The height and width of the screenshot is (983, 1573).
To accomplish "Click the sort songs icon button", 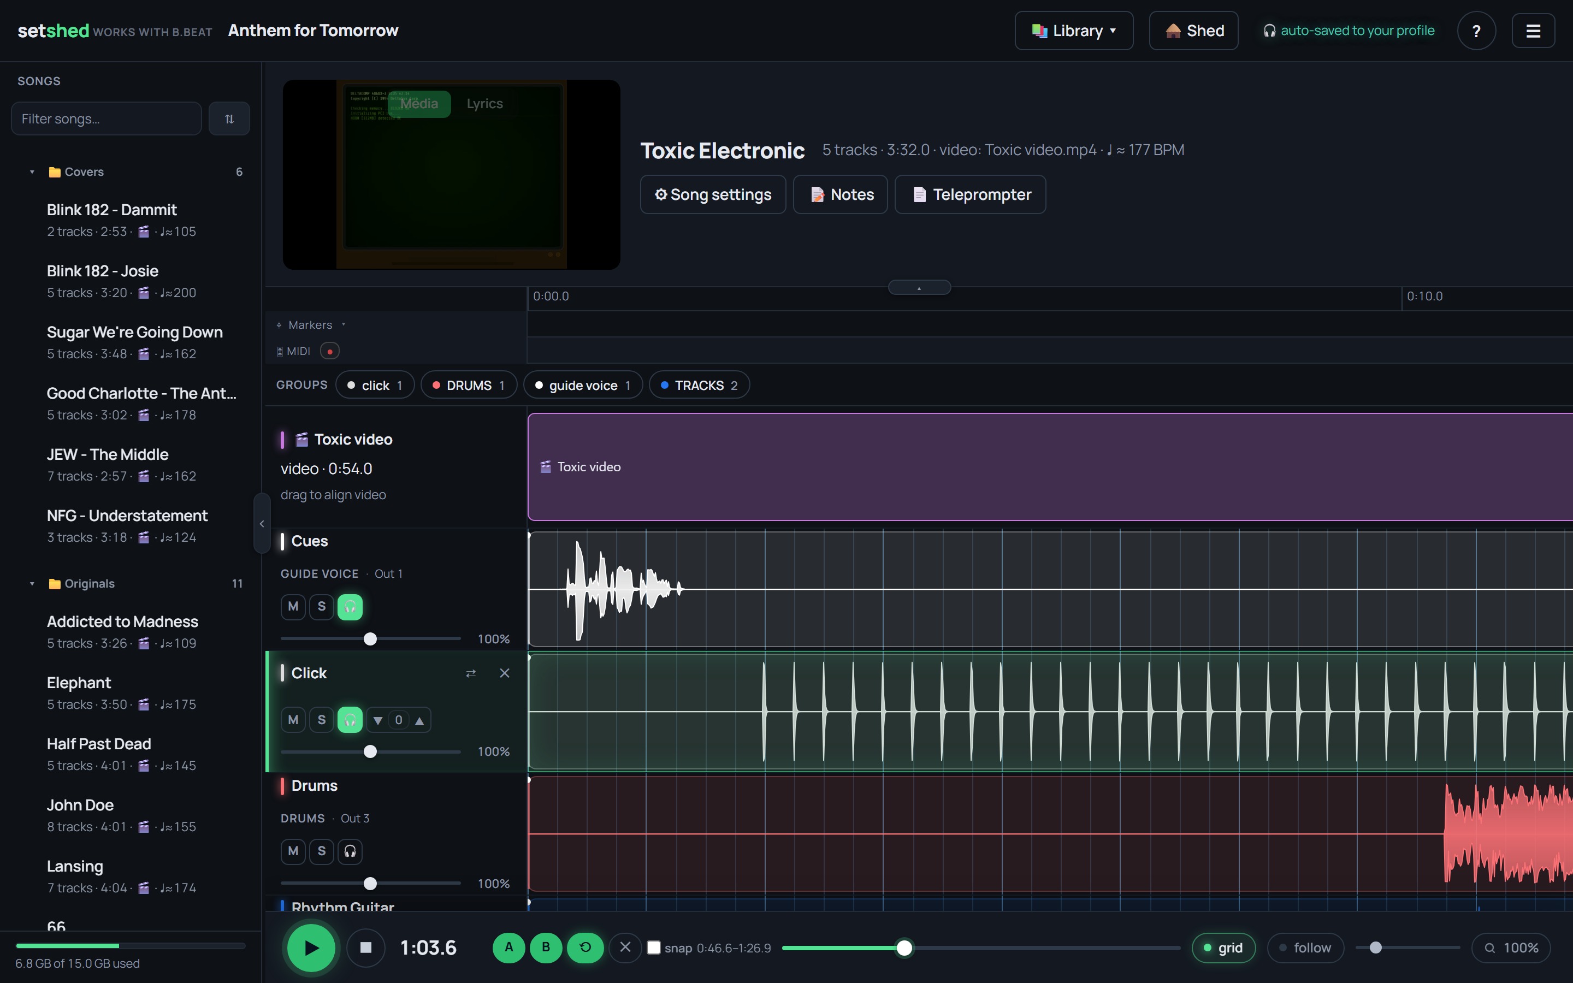I will point(229,119).
